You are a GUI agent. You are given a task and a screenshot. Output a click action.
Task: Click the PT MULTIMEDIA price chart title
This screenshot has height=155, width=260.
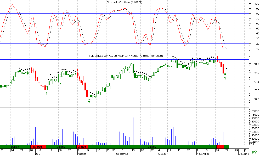tap(125, 56)
